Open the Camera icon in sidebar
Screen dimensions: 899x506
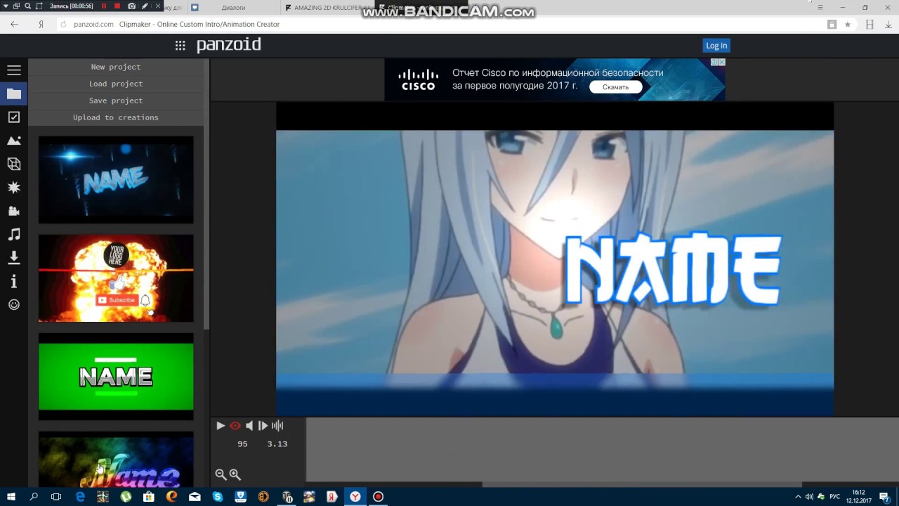[x=14, y=211]
